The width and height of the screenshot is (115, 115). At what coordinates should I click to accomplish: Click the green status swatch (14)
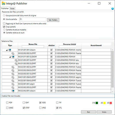(97, 103)
